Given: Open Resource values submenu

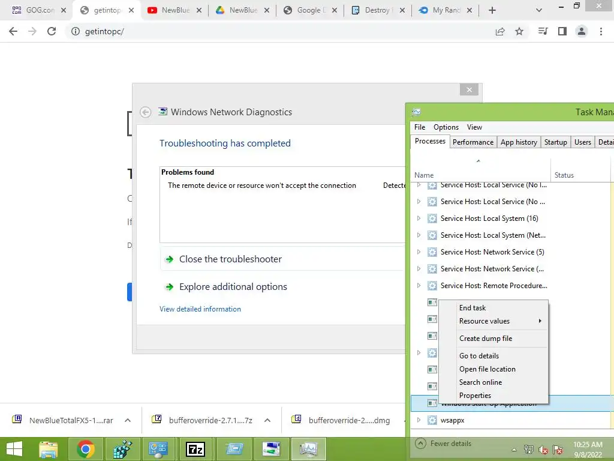Looking at the screenshot, I should (x=493, y=321).
